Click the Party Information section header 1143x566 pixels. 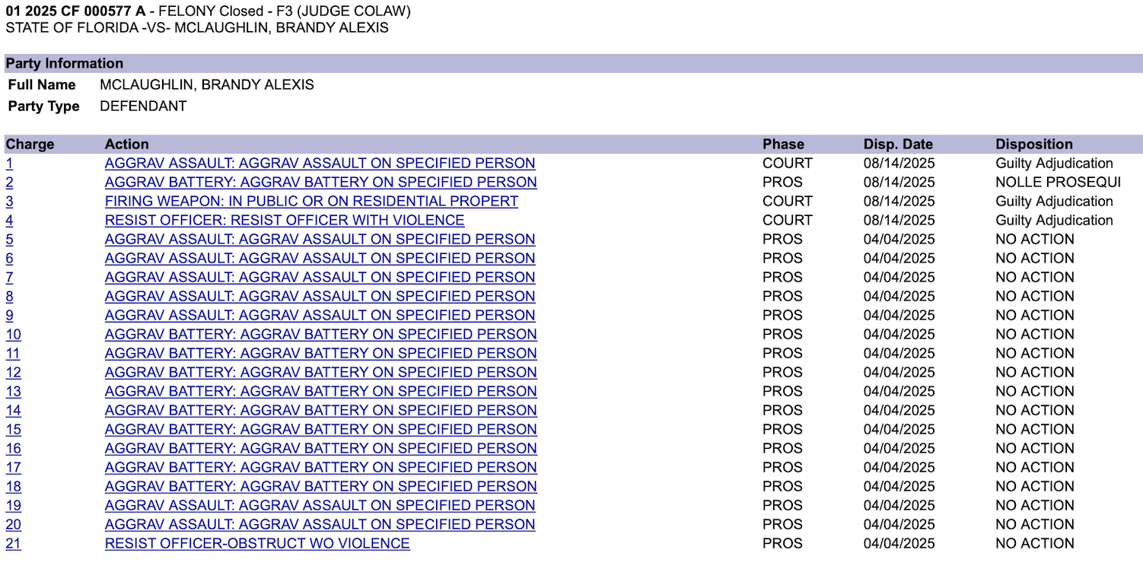pos(65,64)
